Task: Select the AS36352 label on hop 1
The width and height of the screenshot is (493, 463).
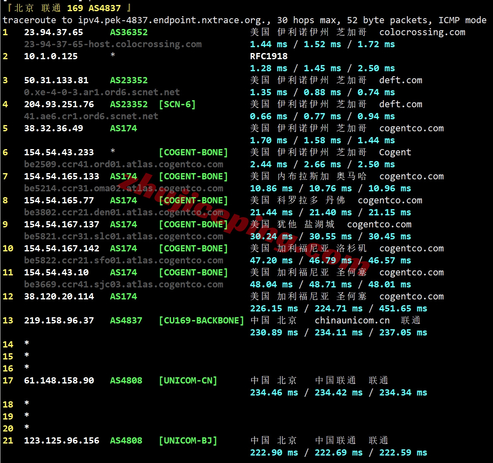Action: click(129, 32)
